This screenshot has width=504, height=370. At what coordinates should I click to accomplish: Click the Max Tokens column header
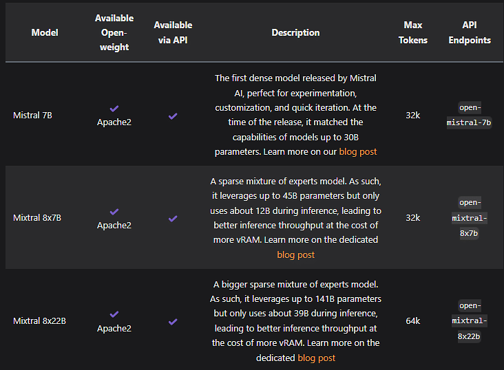[413, 32]
